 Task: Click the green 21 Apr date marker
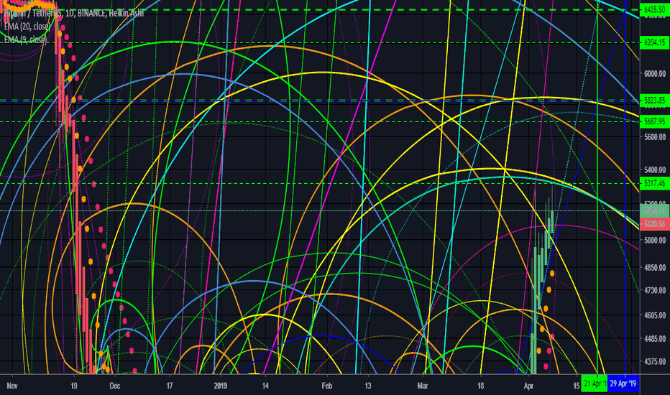[x=594, y=384]
